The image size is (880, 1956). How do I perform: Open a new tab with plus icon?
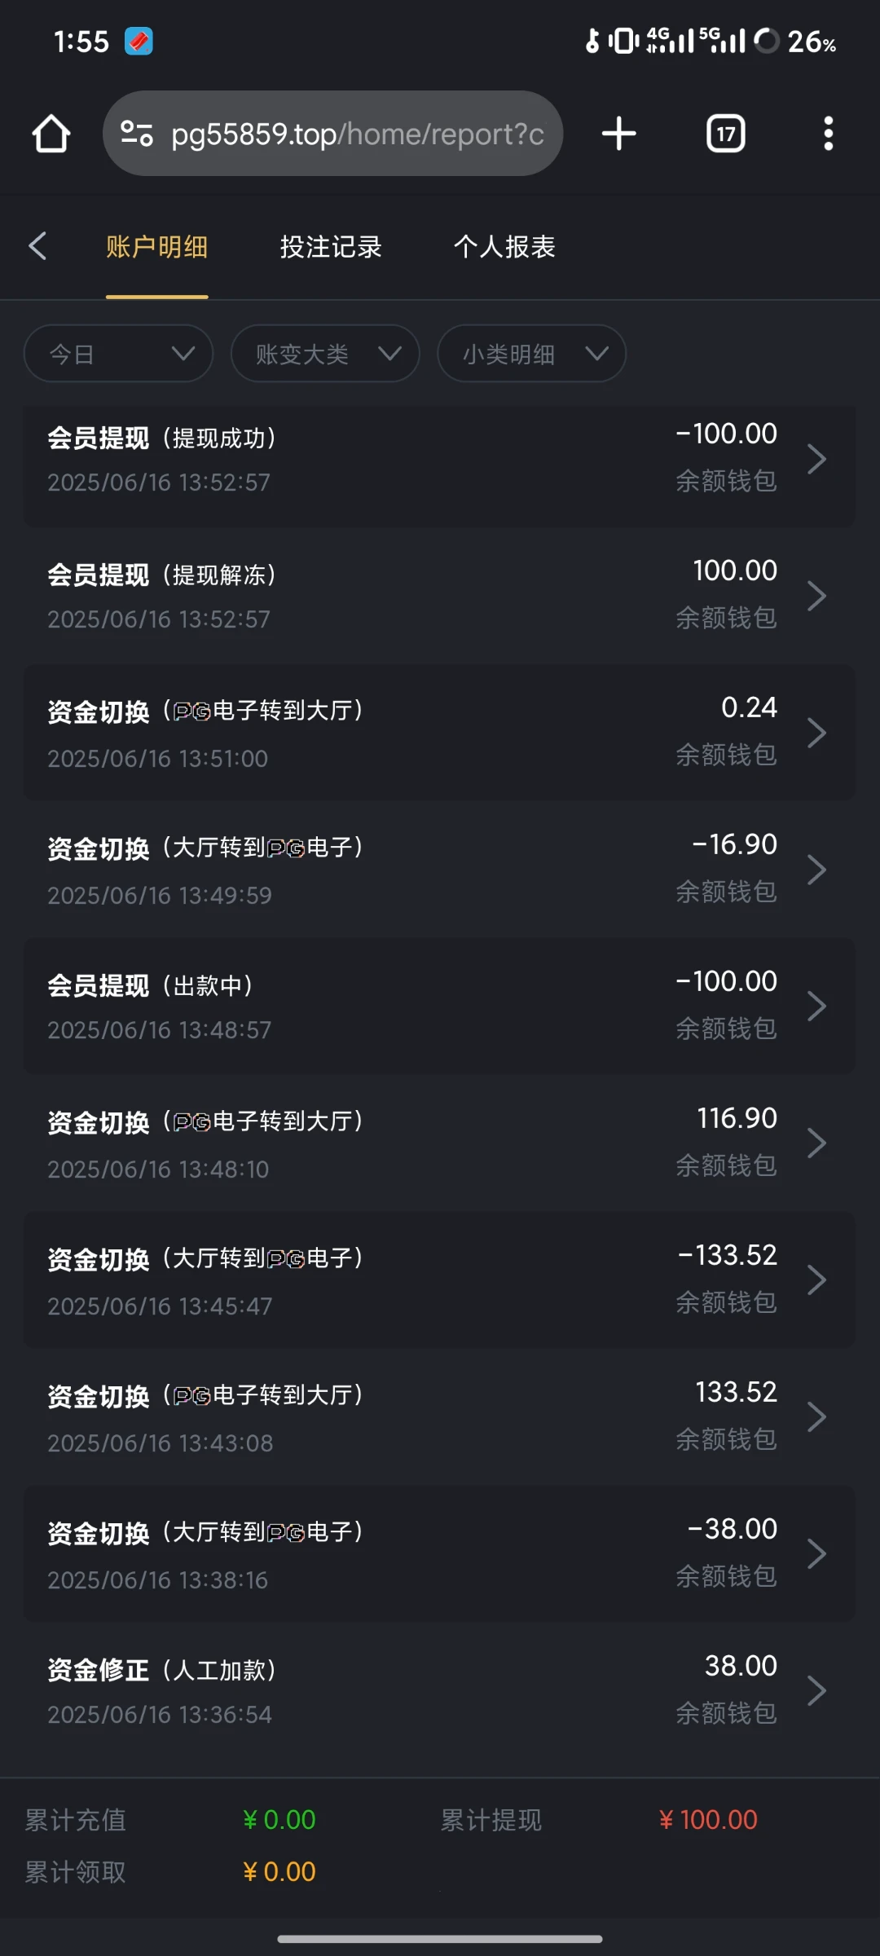(x=618, y=134)
